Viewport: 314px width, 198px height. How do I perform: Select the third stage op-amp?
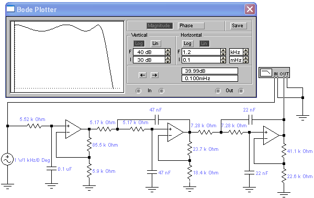coord(271,135)
